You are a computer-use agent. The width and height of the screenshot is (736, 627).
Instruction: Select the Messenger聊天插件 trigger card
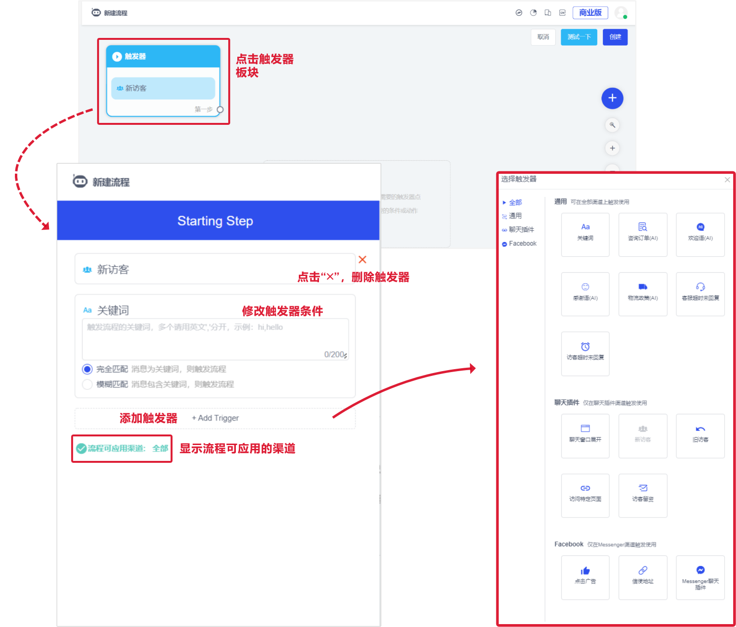[700, 578]
